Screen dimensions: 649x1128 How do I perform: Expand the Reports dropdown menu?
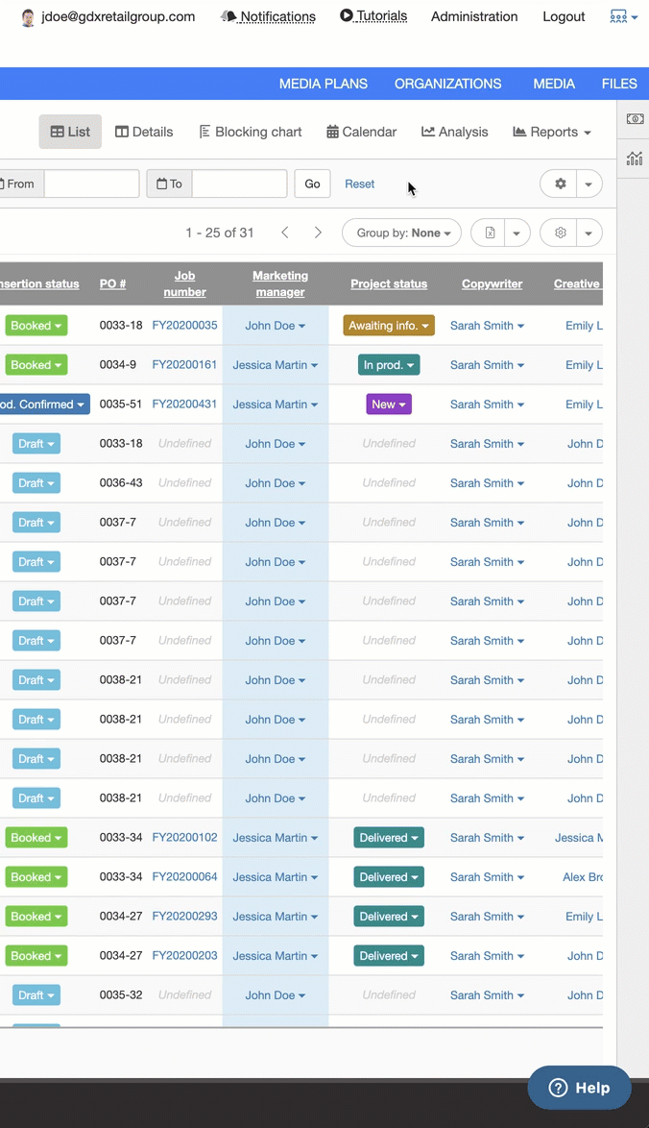[x=551, y=132]
